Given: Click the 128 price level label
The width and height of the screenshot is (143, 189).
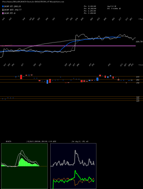Looking at the screenshot, I should 138,101.
